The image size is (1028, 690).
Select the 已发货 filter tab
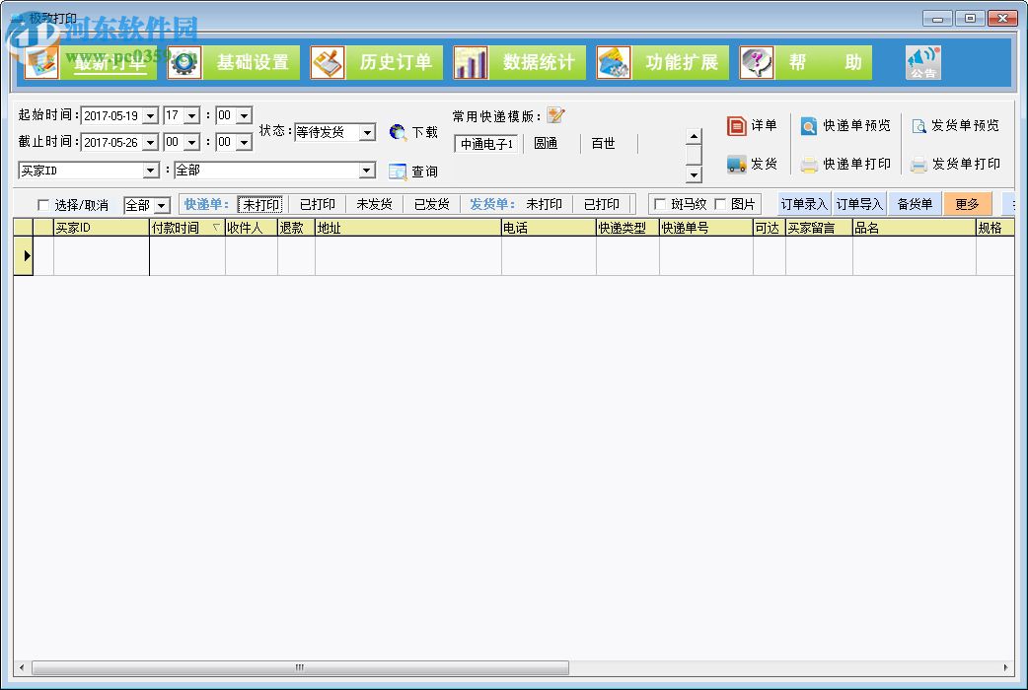[x=431, y=204]
